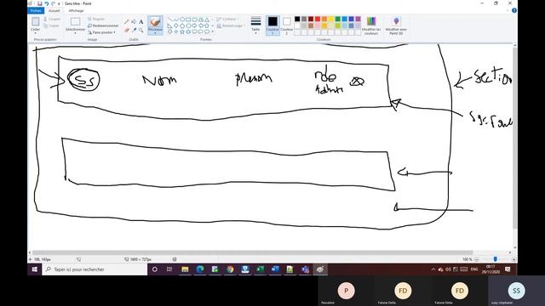Open Excel from the taskbar
This screenshot has height=306, width=545.
tap(260, 269)
